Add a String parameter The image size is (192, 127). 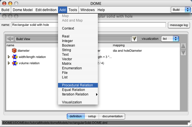click(x=78, y=50)
